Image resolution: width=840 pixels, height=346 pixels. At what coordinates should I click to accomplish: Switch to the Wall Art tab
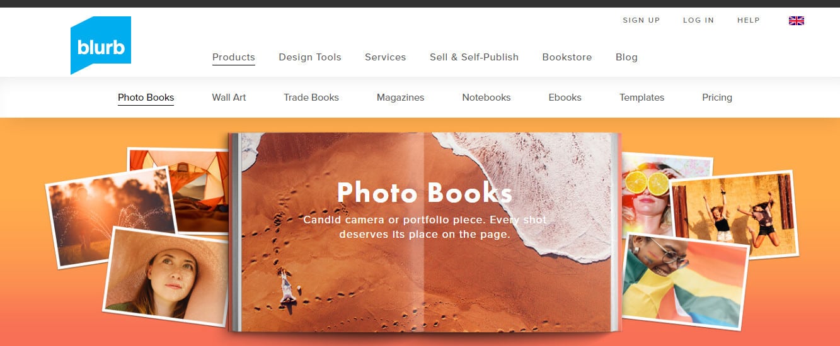coord(229,98)
